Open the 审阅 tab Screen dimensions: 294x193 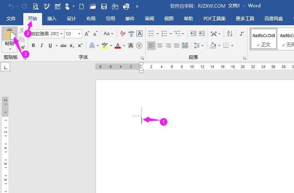click(x=149, y=19)
